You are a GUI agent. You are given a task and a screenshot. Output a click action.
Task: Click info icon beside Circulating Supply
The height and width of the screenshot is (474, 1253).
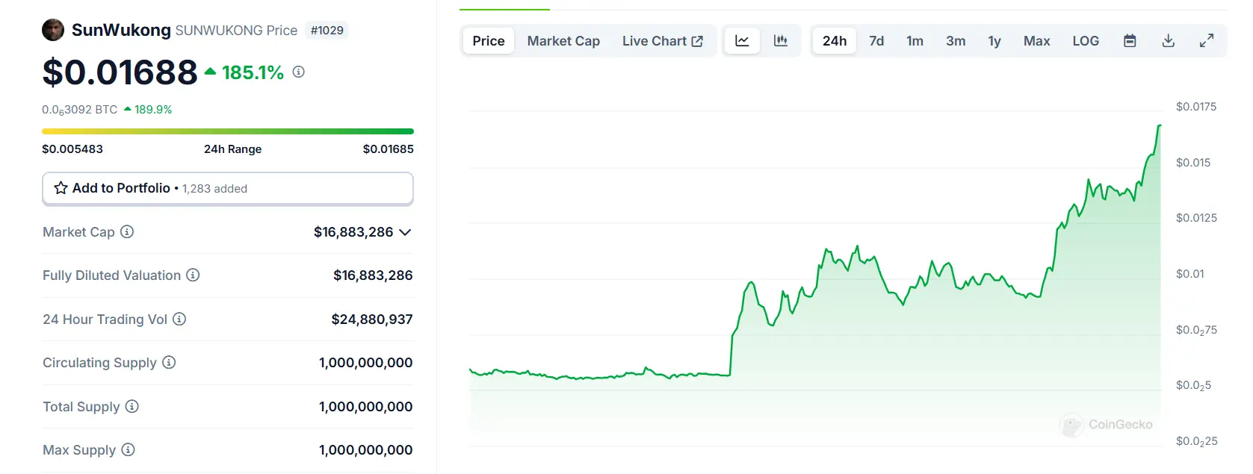(x=169, y=363)
